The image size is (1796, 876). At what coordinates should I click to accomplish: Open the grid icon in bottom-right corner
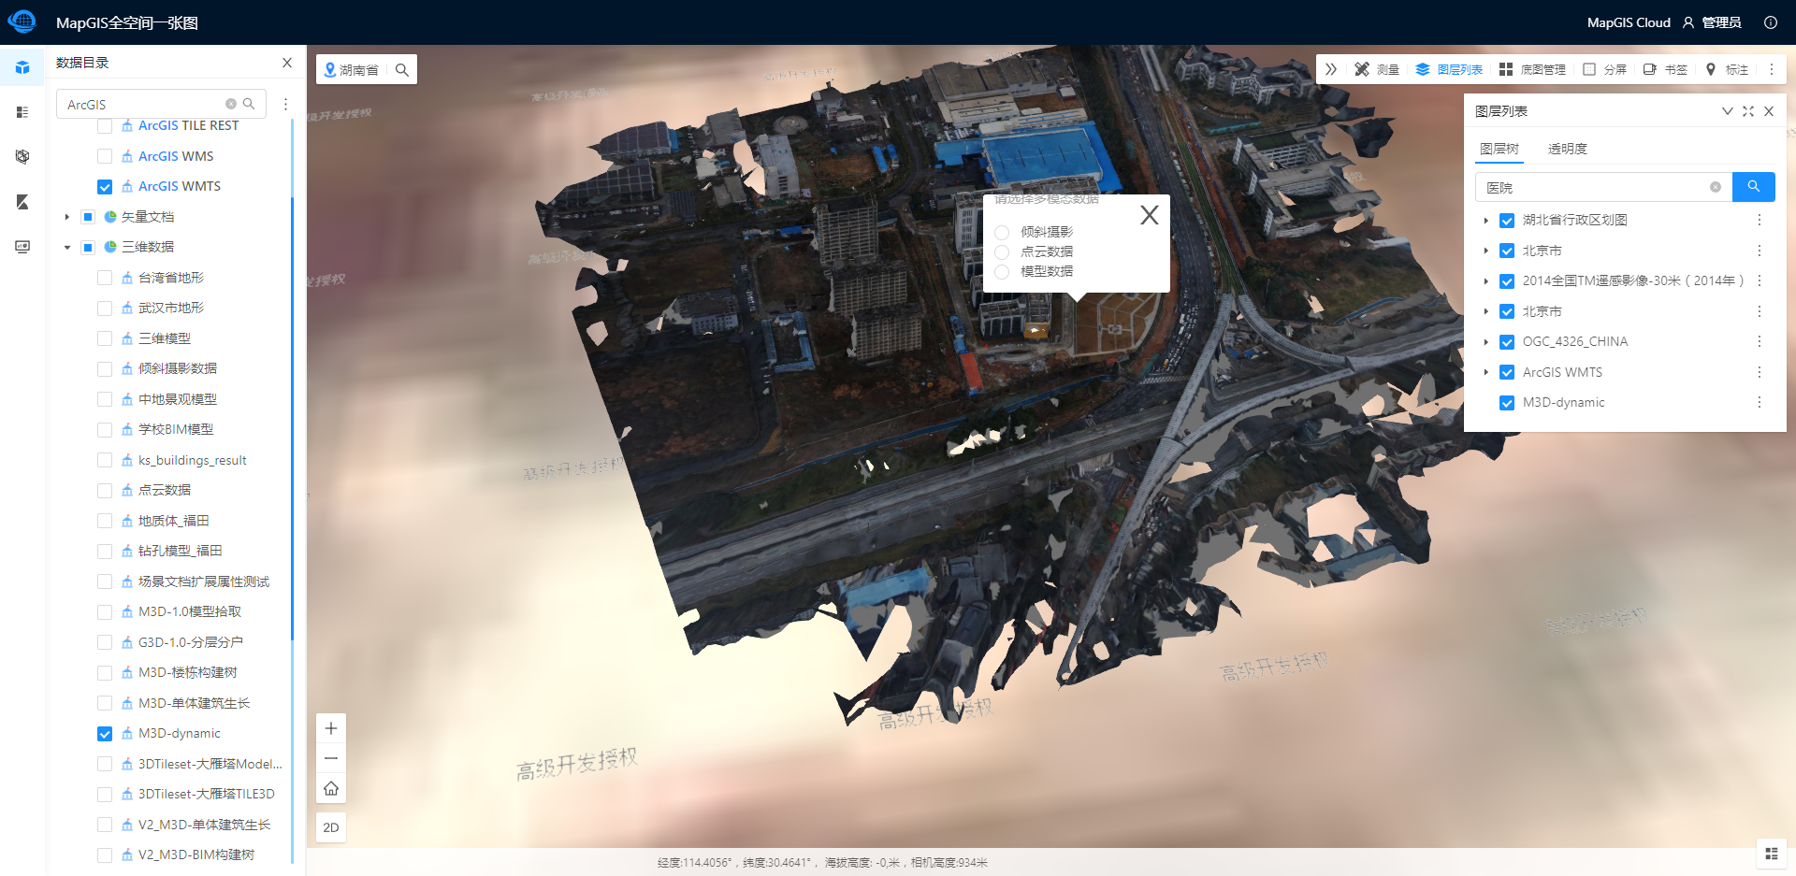pyautogui.click(x=1772, y=854)
